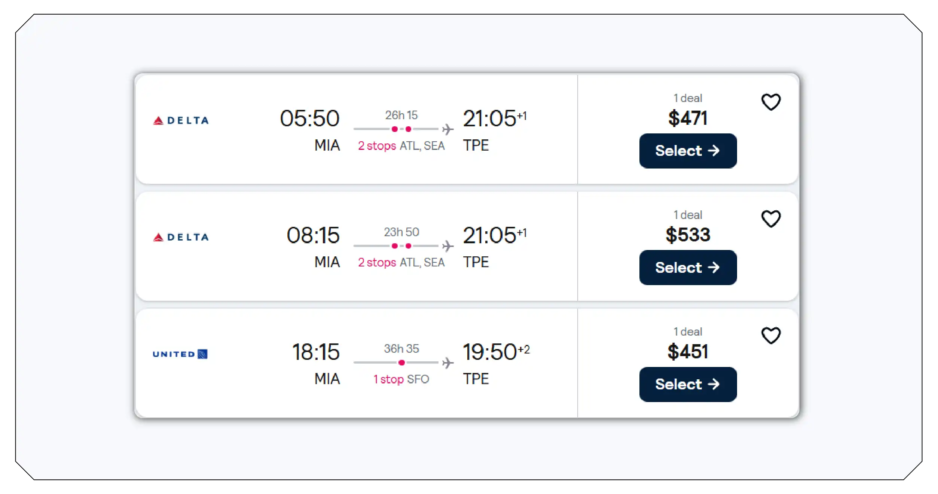Favorite the $471 Delta flight
Image resolution: width=938 pixels, height=494 pixels.
tap(772, 101)
